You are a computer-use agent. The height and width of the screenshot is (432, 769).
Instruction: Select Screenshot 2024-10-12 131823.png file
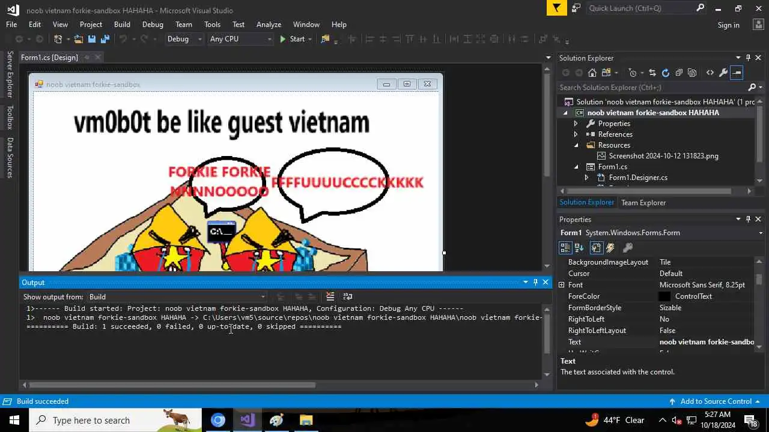pyautogui.click(x=663, y=156)
